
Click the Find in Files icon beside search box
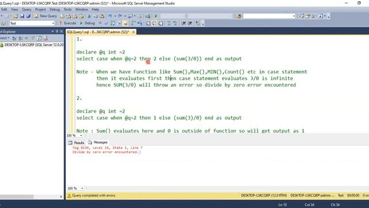[239, 16]
